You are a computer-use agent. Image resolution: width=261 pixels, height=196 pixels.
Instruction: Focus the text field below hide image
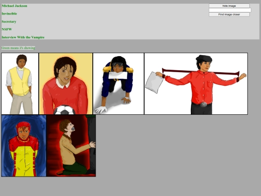tap(230, 10)
